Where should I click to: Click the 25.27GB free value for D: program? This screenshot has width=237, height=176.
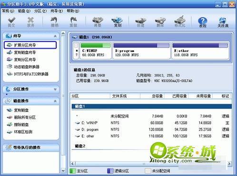point(205,130)
